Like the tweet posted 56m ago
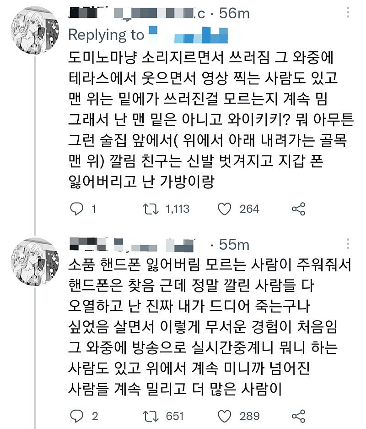The width and height of the screenshot is (366, 429). coord(224,209)
